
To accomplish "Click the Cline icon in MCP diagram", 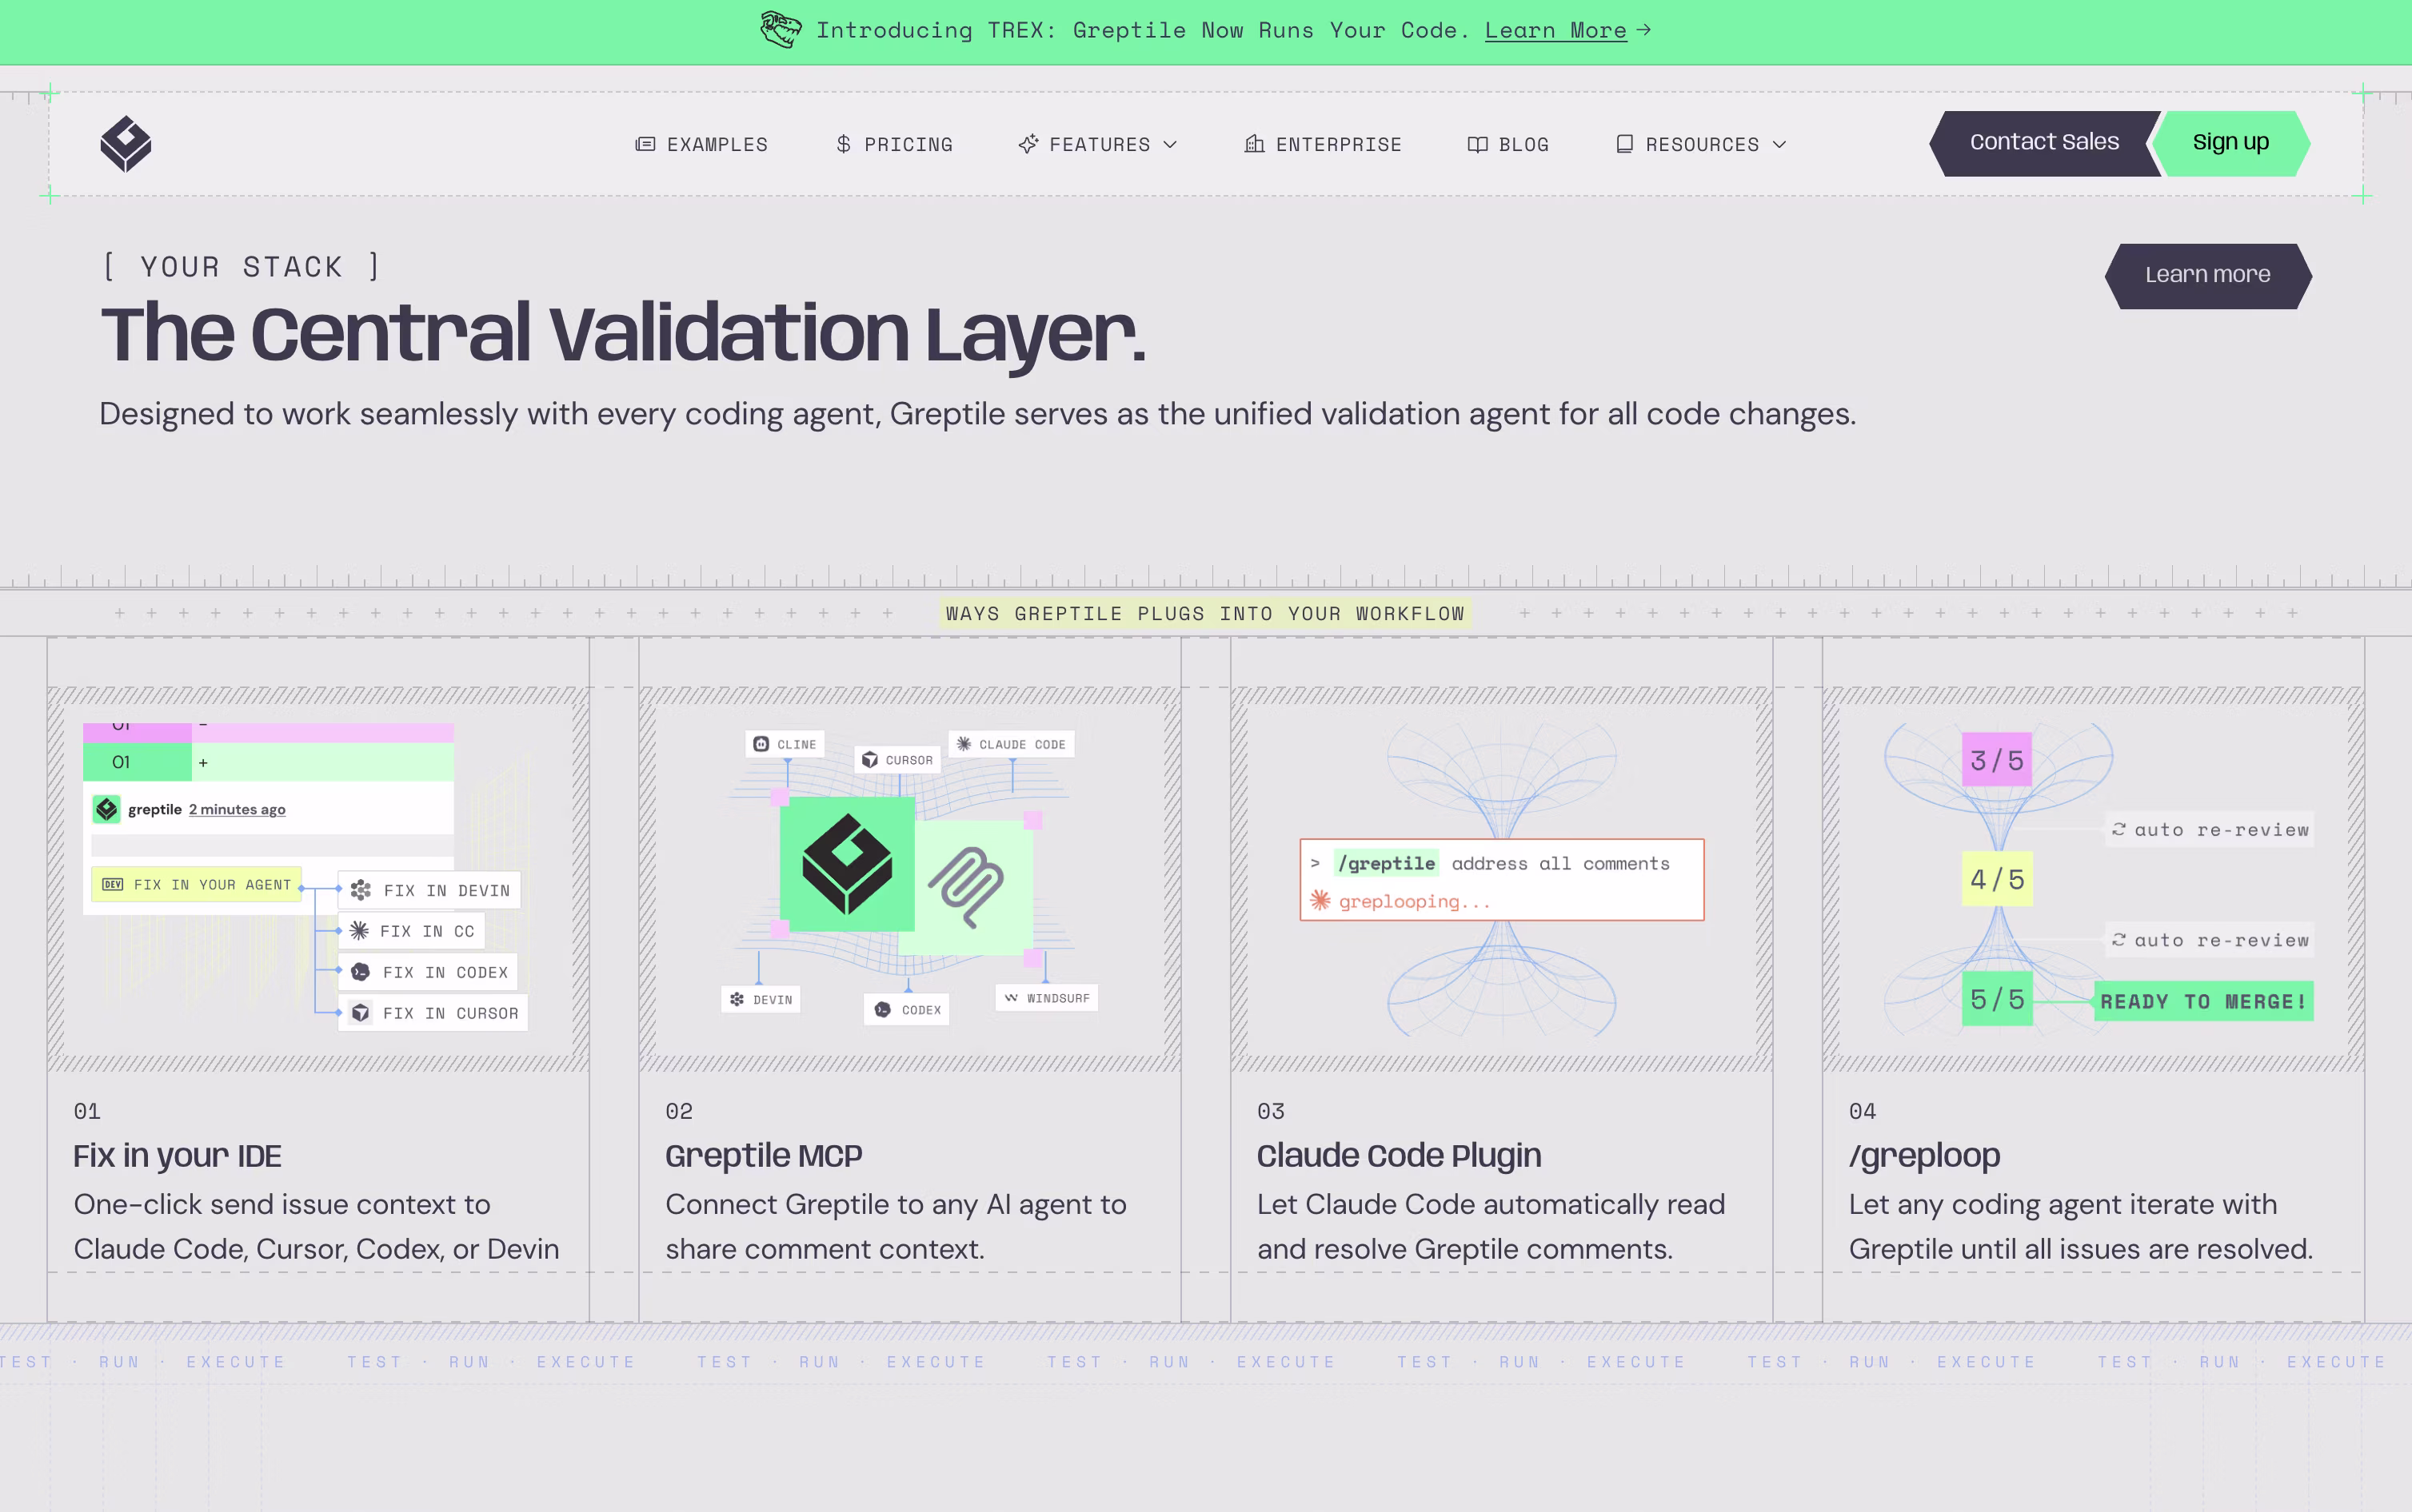I will click(761, 744).
